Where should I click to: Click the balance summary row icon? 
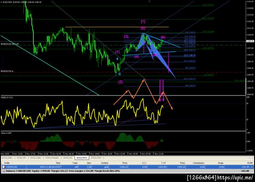coord(3,171)
